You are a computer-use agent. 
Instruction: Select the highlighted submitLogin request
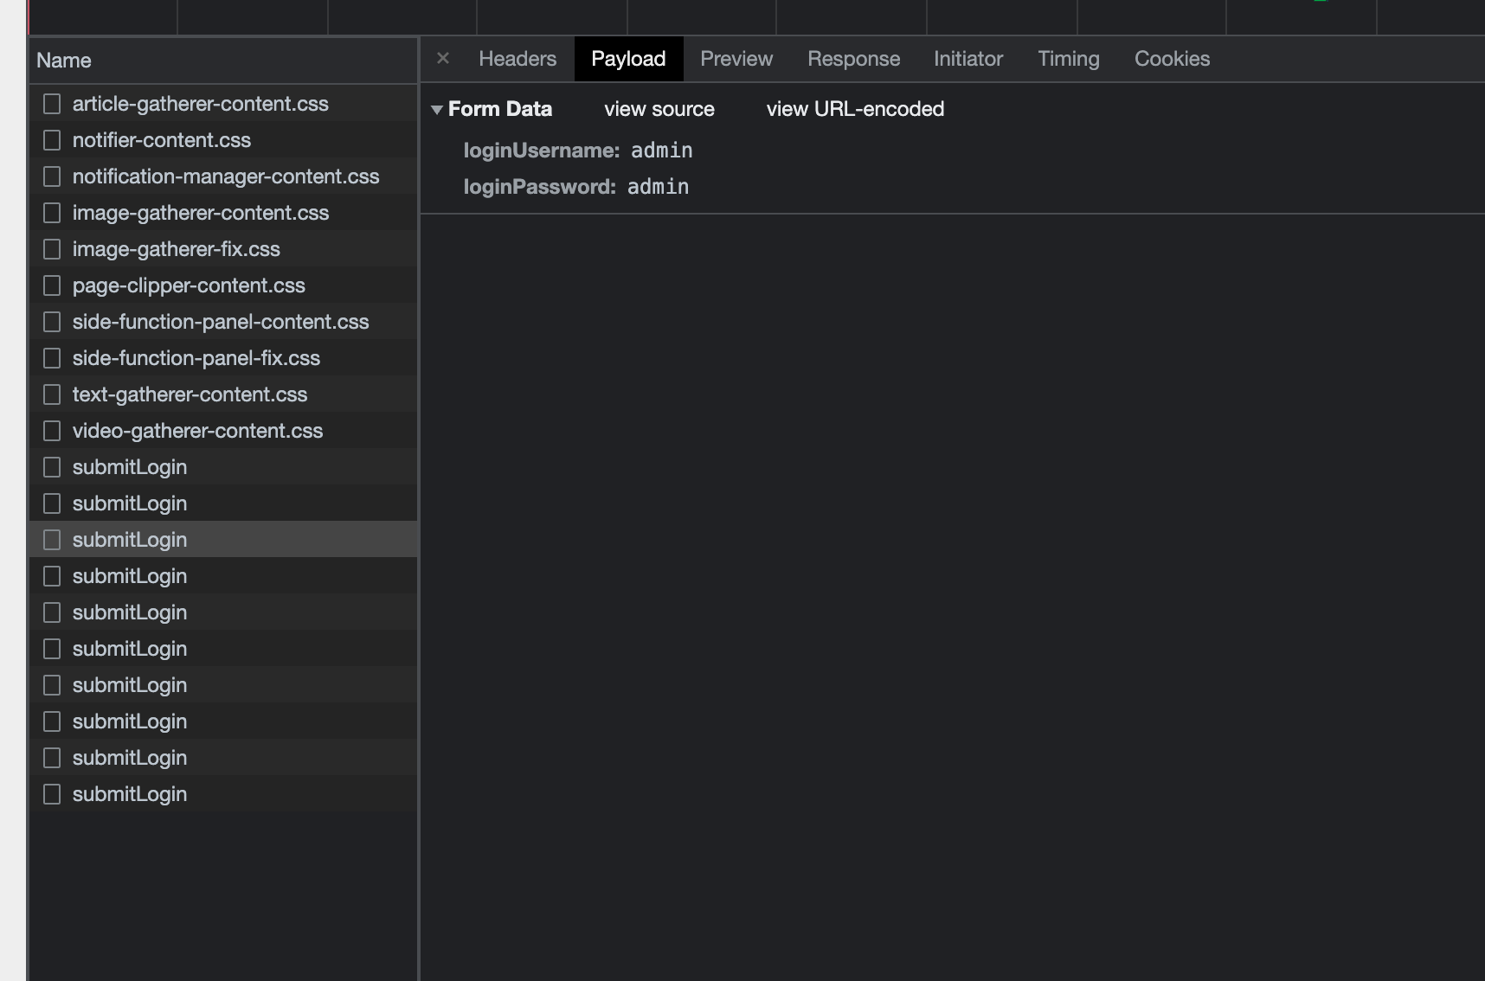tap(129, 539)
